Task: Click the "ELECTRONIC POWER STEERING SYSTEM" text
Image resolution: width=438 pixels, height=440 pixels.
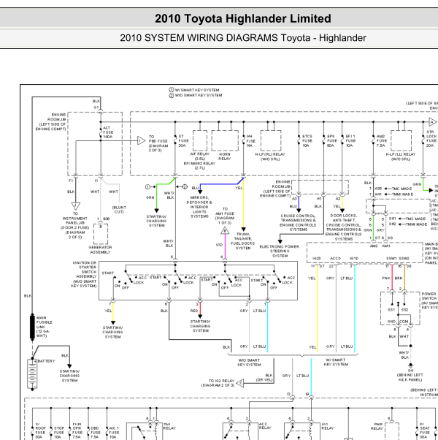Action: point(280,251)
